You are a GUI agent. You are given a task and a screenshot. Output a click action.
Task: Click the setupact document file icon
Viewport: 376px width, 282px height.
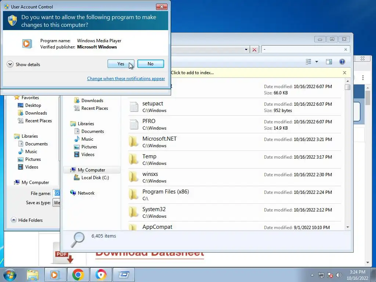pyautogui.click(x=134, y=107)
